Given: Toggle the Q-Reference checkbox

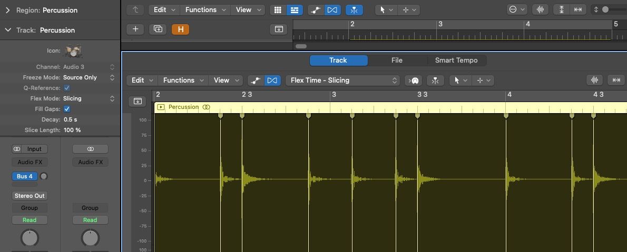Looking at the screenshot, I should [x=67, y=88].
